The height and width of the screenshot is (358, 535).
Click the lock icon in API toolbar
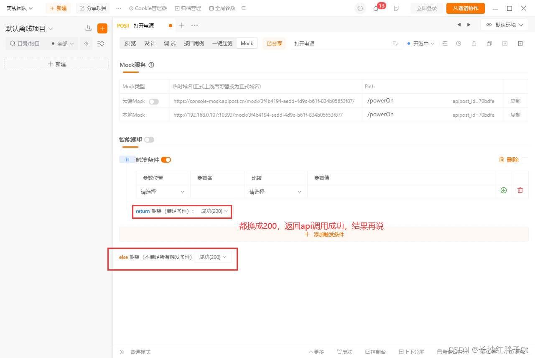(x=474, y=43)
